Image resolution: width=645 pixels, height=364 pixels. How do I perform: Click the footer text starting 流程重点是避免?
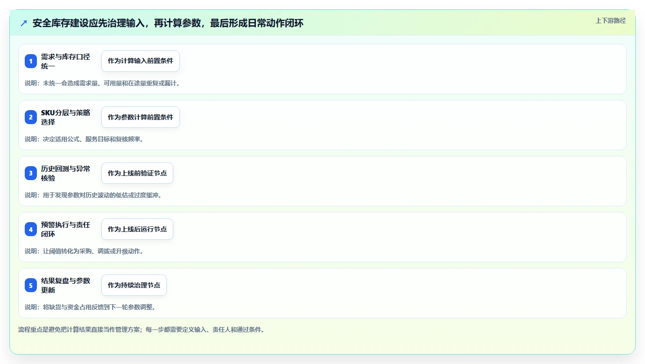142,329
